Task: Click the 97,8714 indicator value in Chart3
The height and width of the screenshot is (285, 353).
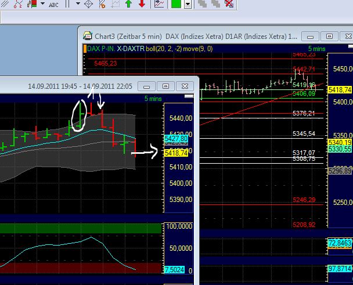Action: [x=340, y=269]
